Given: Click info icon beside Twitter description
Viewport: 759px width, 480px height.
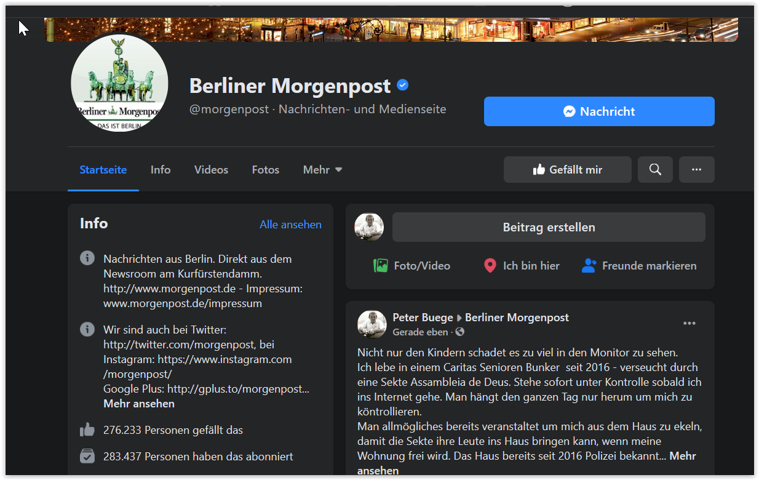Looking at the screenshot, I should coord(87,329).
